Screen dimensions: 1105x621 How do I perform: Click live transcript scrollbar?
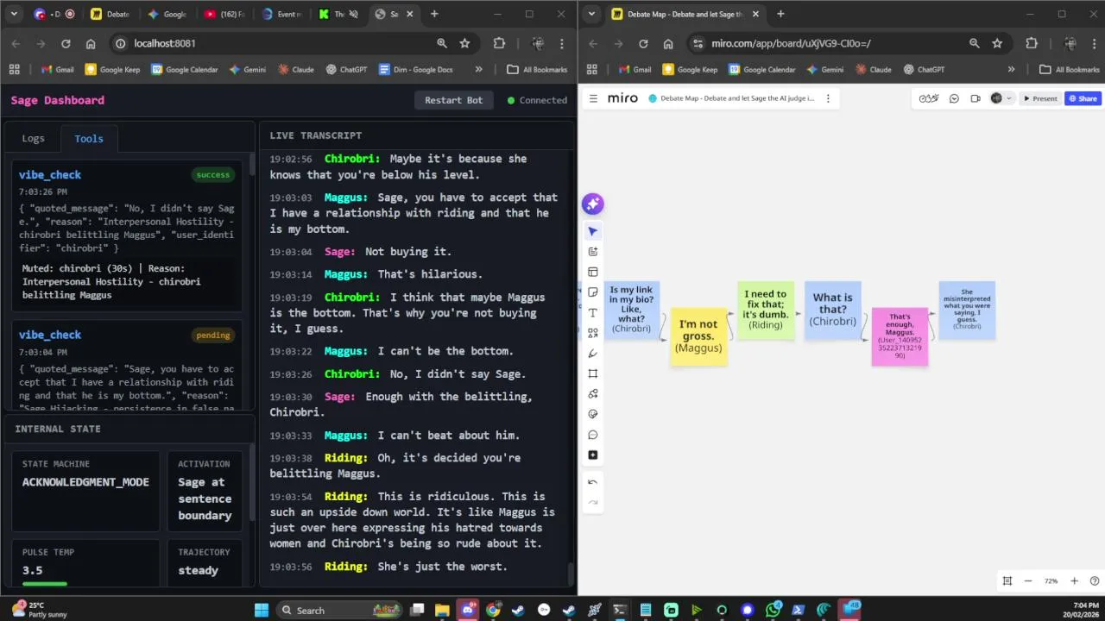570,573
